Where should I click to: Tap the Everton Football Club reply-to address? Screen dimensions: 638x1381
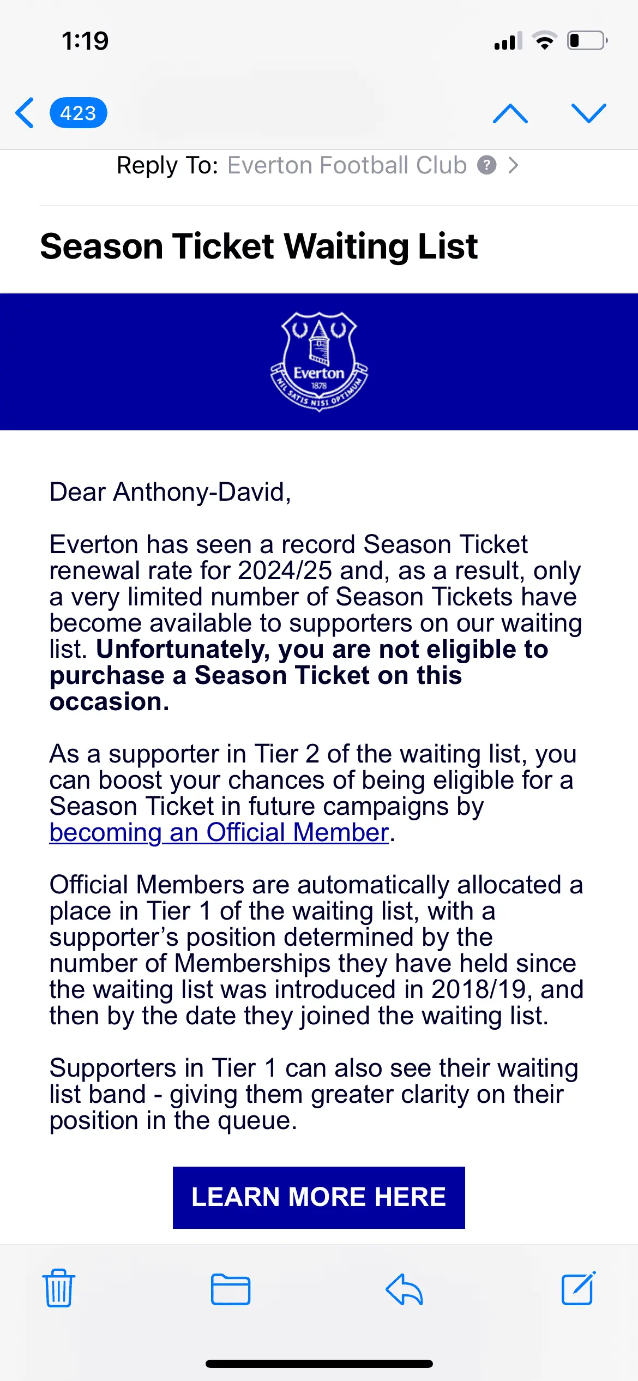click(x=347, y=165)
